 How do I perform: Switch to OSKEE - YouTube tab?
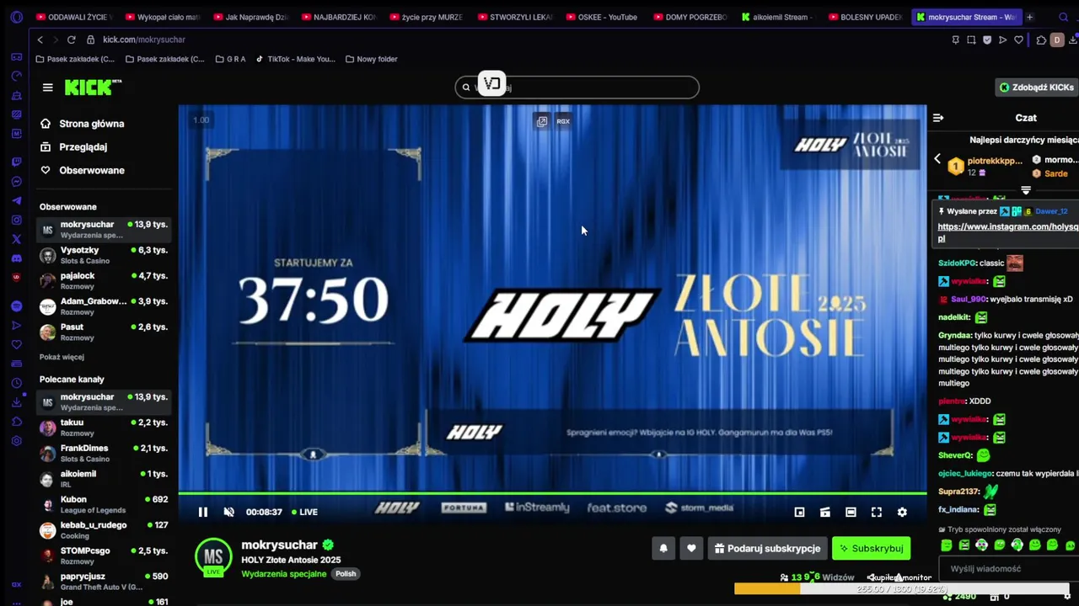[x=602, y=17]
